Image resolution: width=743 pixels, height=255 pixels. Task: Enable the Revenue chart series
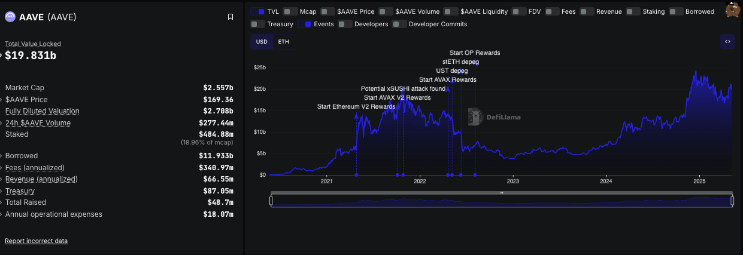tap(587, 11)
